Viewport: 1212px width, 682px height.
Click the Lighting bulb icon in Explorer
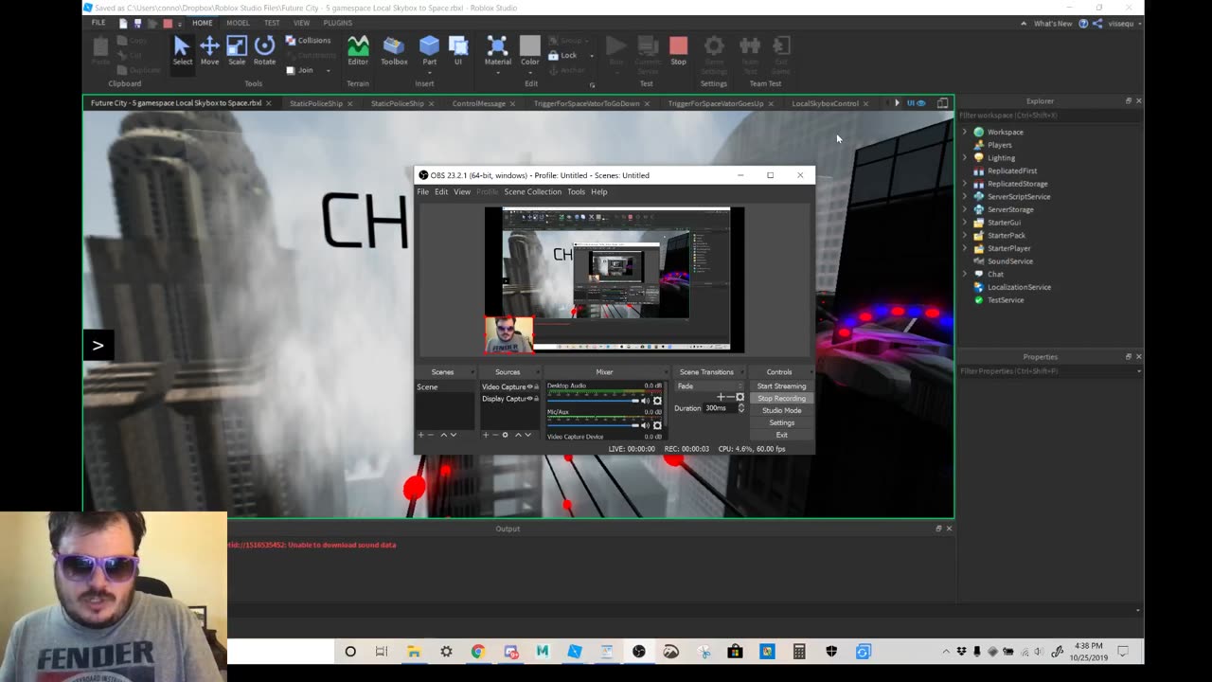tap(978, 158)
